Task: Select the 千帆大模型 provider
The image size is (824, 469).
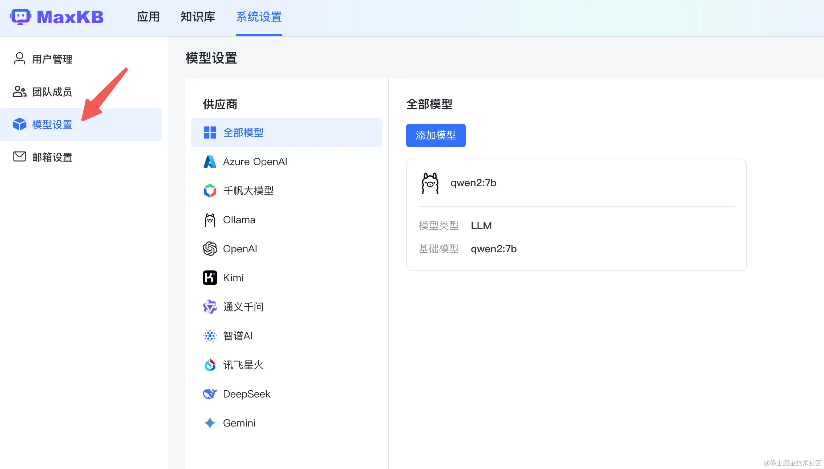Action: 249,191
